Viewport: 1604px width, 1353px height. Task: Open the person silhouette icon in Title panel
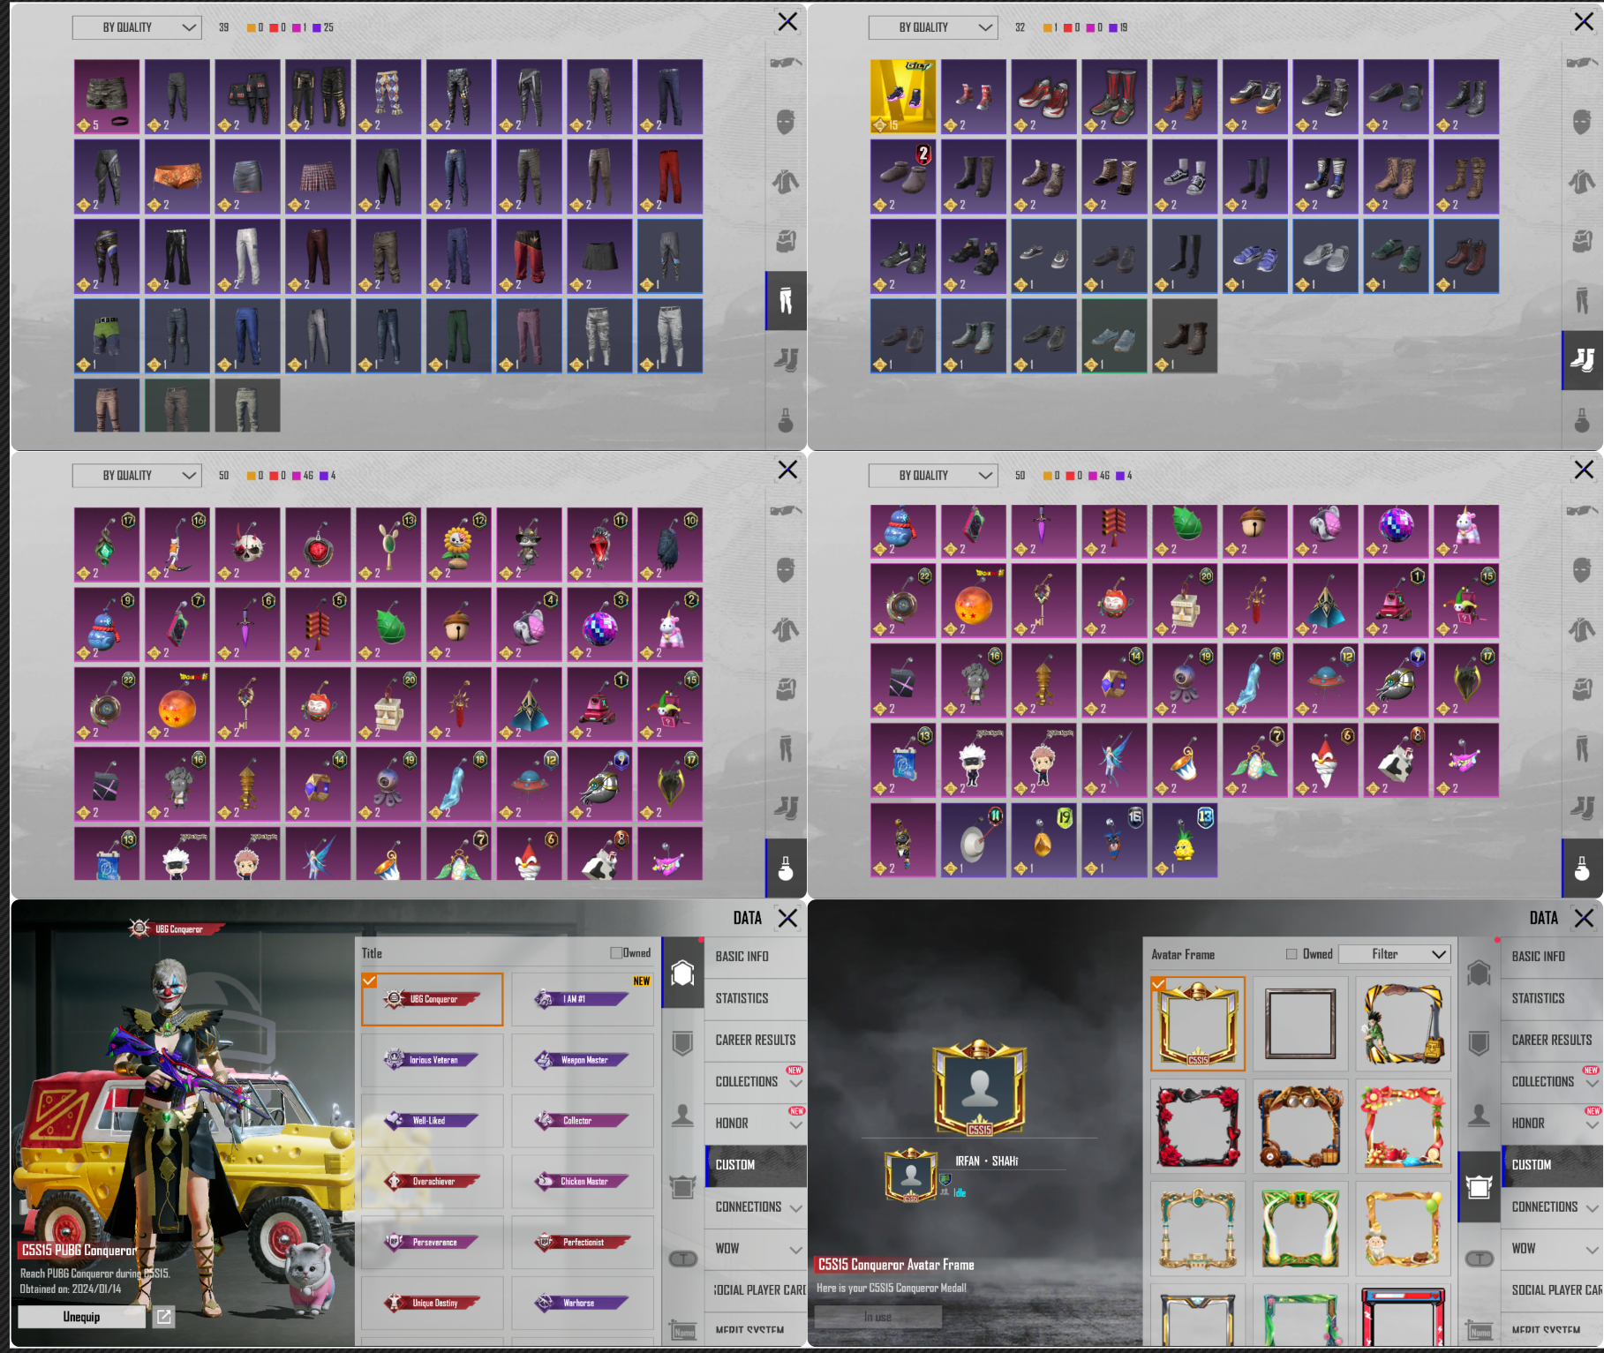tap(683, 1116)
